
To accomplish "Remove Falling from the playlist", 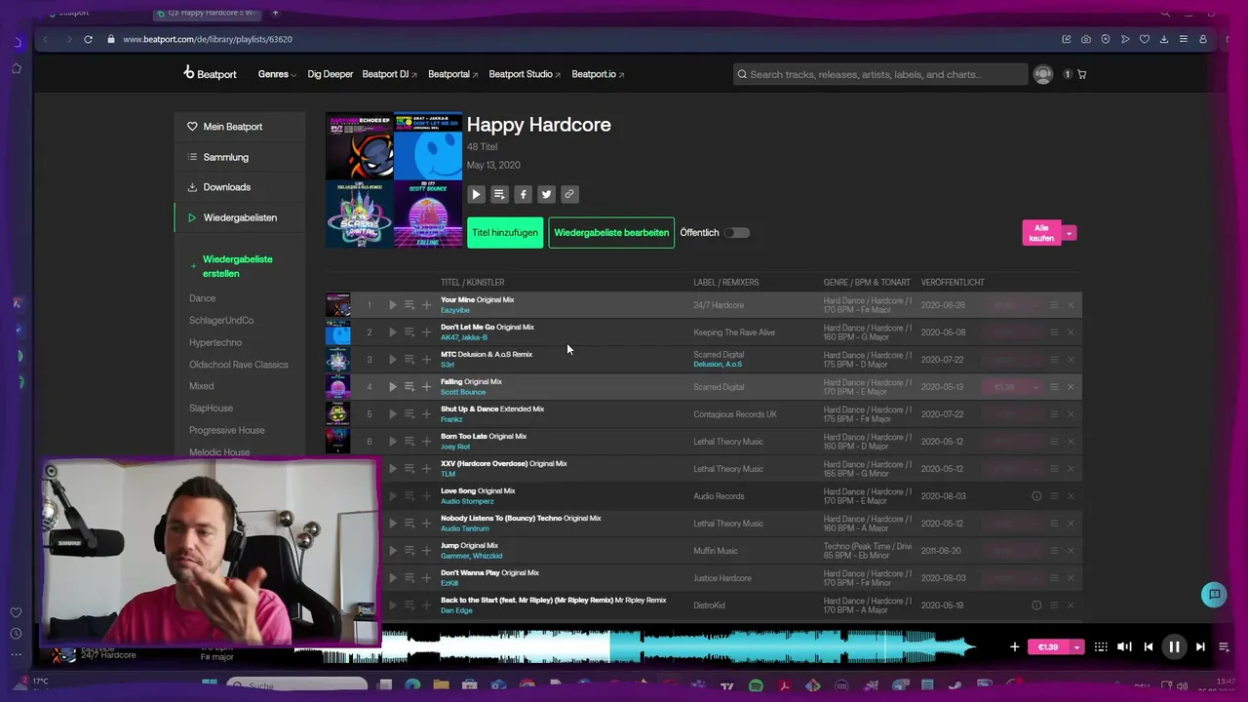I will [x=1071, y=387].
